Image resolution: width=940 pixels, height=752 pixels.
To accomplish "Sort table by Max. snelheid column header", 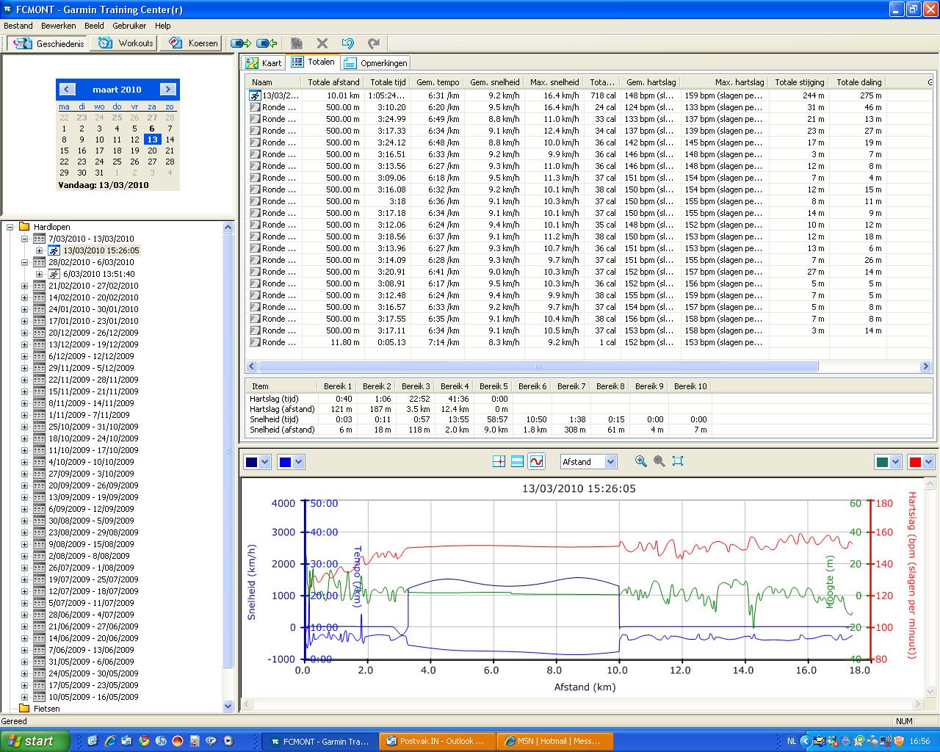I will (x=554, y=82).
